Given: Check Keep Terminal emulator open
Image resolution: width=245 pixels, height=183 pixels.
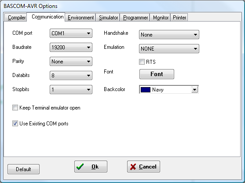Looking at the screenshot, I should 15,108.
